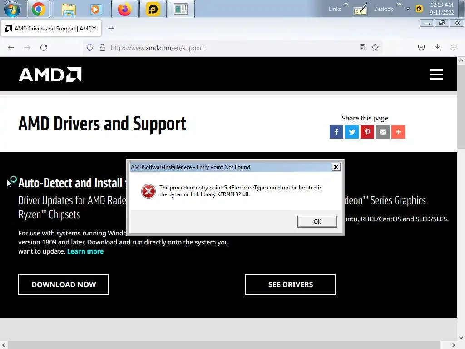Click the DOWNLOAD NOW button
The image size is (465, 349).
pos(64,284)
